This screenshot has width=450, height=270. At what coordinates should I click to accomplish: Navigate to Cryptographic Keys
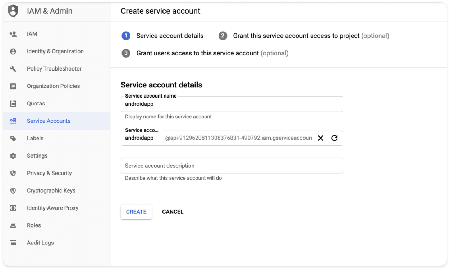(x=56, y=191)
